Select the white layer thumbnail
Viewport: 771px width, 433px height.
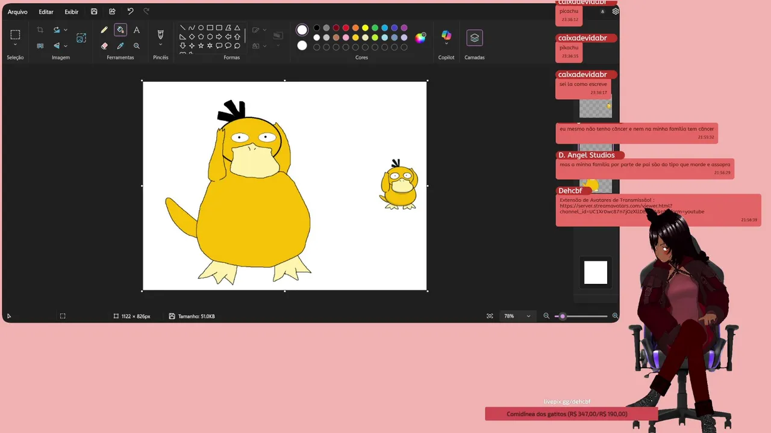point(596,272)
